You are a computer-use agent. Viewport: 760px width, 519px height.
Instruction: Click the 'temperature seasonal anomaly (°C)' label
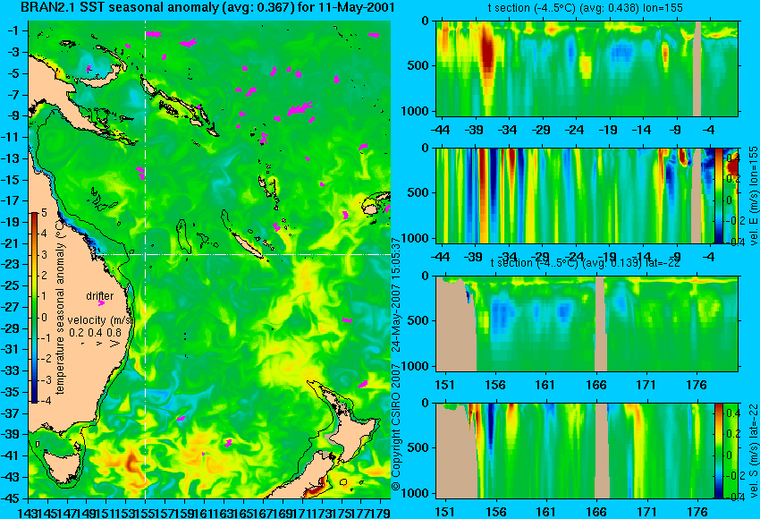[x=60, y=307]
